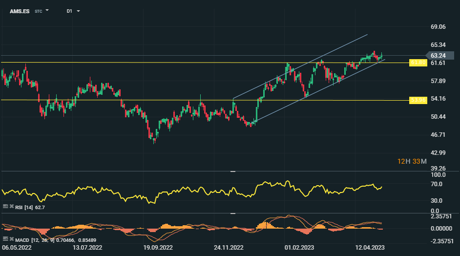The image size is (460, 256).
Task: Select the 53.96 yellow price level tag
Action: click(418, 100)
